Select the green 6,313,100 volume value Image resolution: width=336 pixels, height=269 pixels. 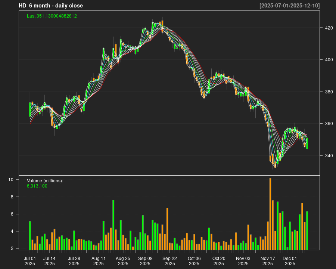[37, 186]
